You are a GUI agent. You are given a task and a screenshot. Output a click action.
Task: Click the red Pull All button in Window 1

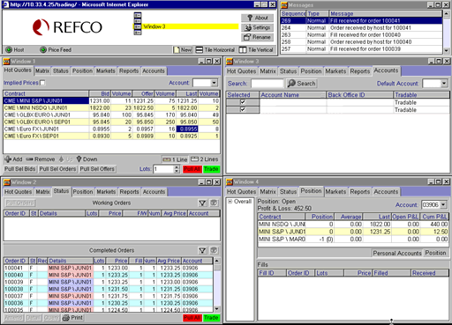pos(192,169)
